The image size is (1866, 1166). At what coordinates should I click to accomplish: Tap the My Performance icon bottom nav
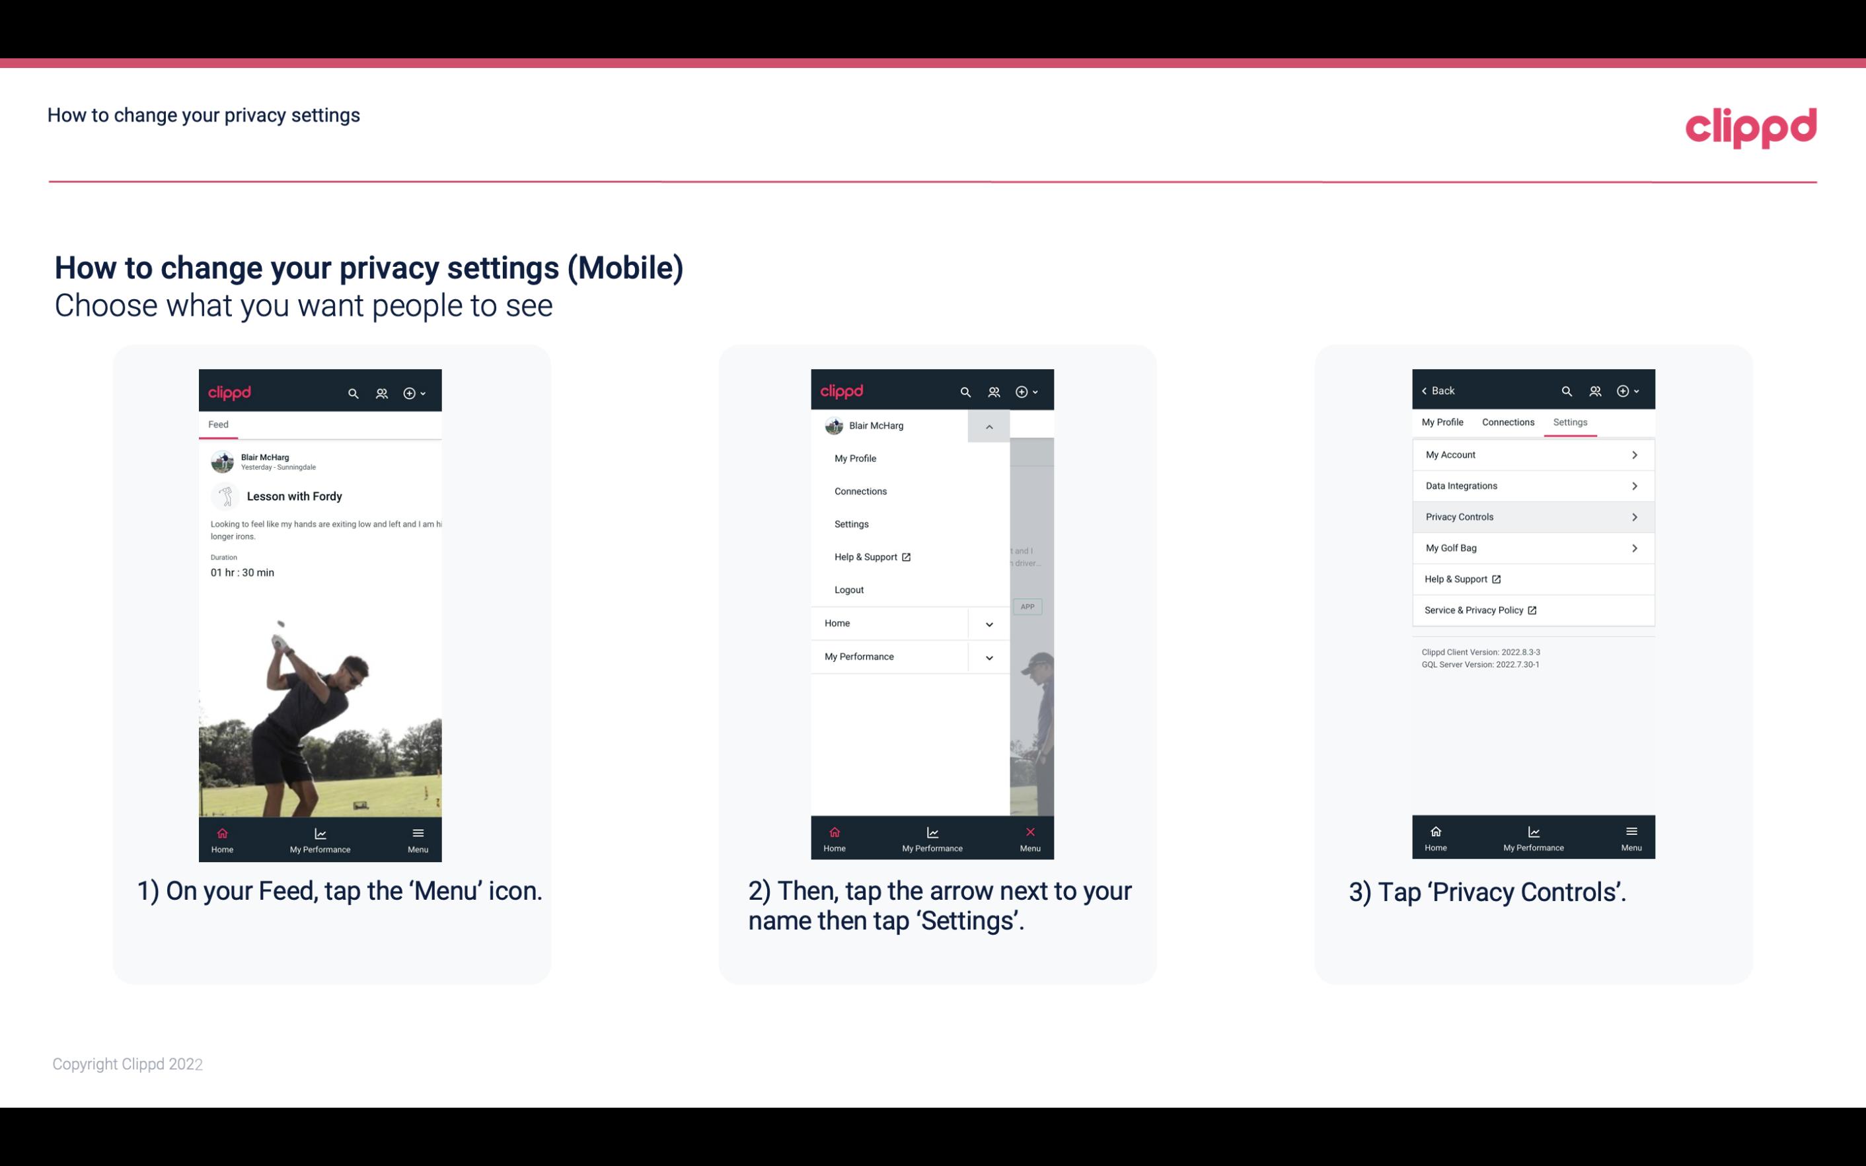(320, 838)
